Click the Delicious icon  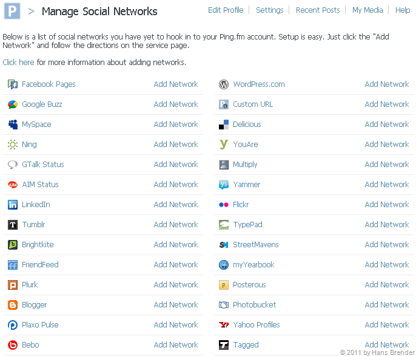click(223, 125)
